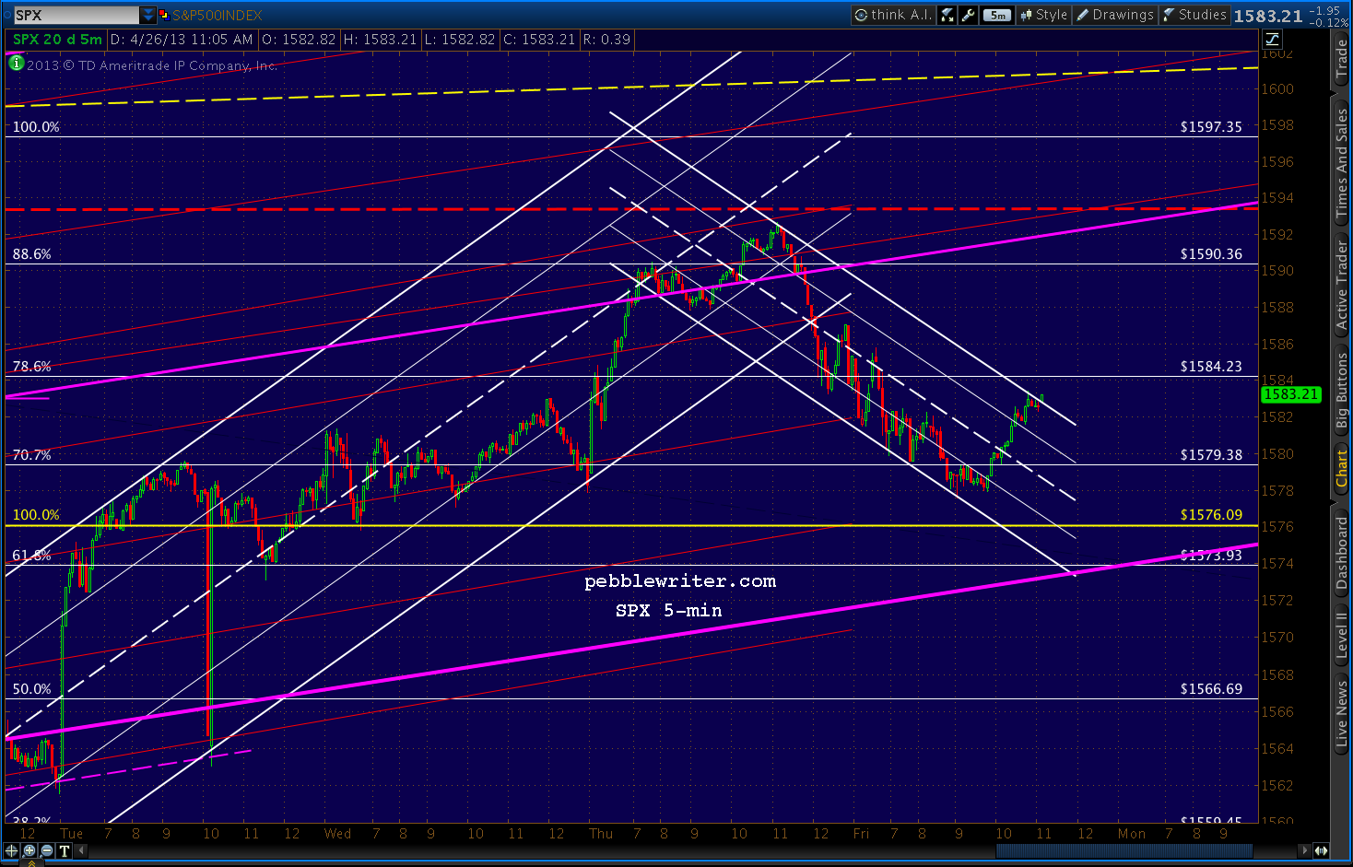Click the pebblewriter.com chart annotation
Image resolution: width=1353 pixels, height=867 pixels.
click(680, 580)
